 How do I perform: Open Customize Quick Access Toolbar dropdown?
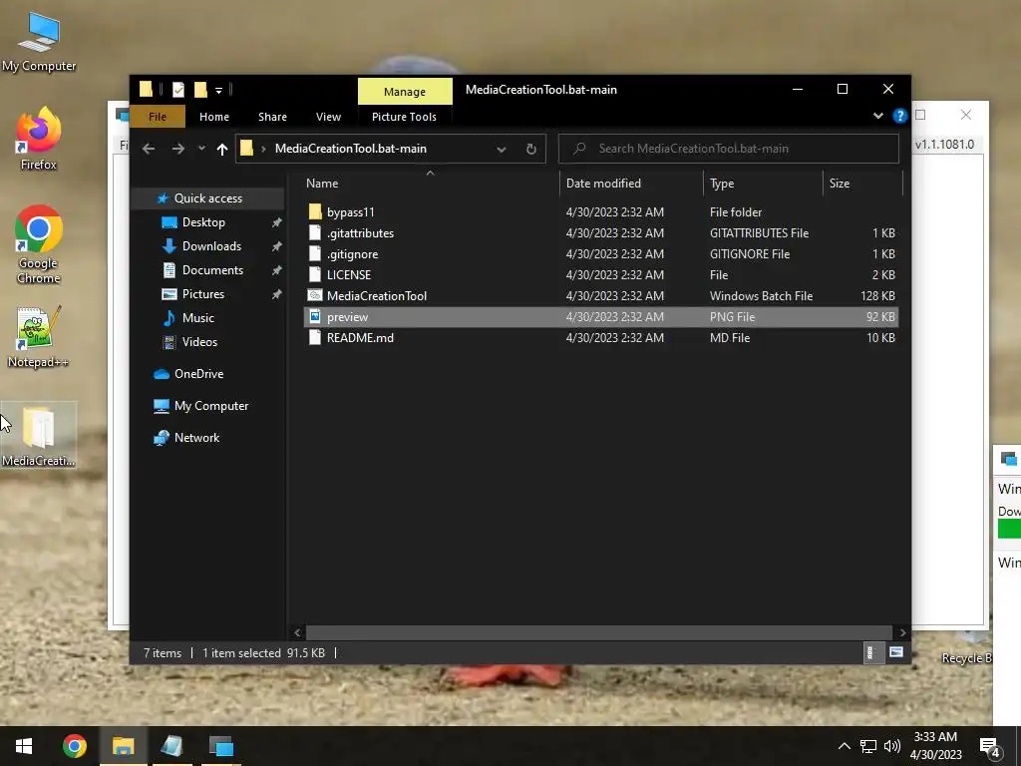point(218,90)
